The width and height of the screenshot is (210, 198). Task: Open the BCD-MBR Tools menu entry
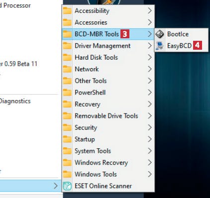coord(108,34)
